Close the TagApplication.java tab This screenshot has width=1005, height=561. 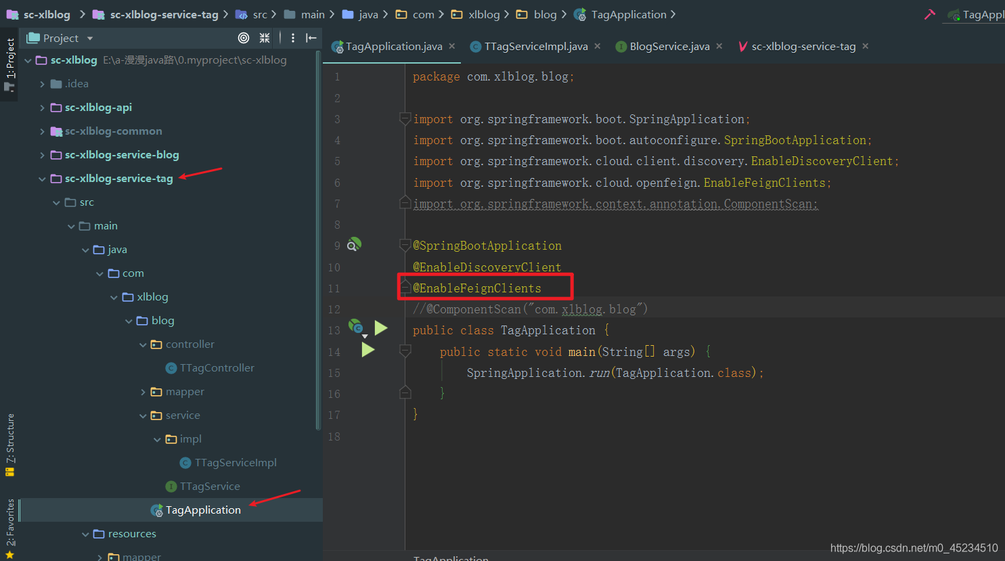[x=452, y=46]
